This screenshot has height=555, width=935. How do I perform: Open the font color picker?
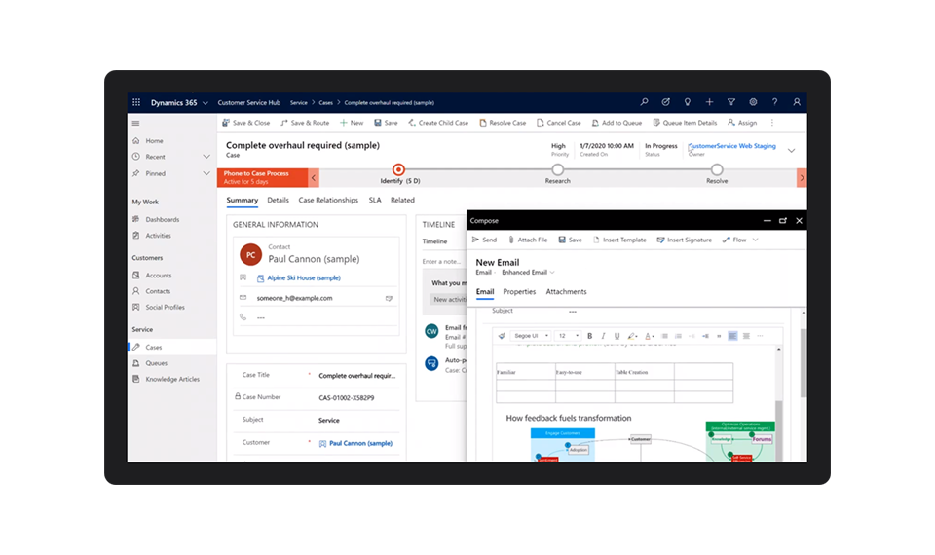(x=650, y=336)
